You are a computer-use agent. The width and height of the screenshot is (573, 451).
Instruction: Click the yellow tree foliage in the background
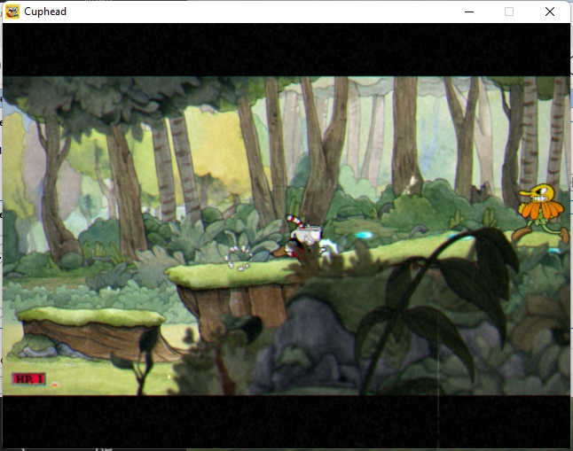[x=213, y=159]
